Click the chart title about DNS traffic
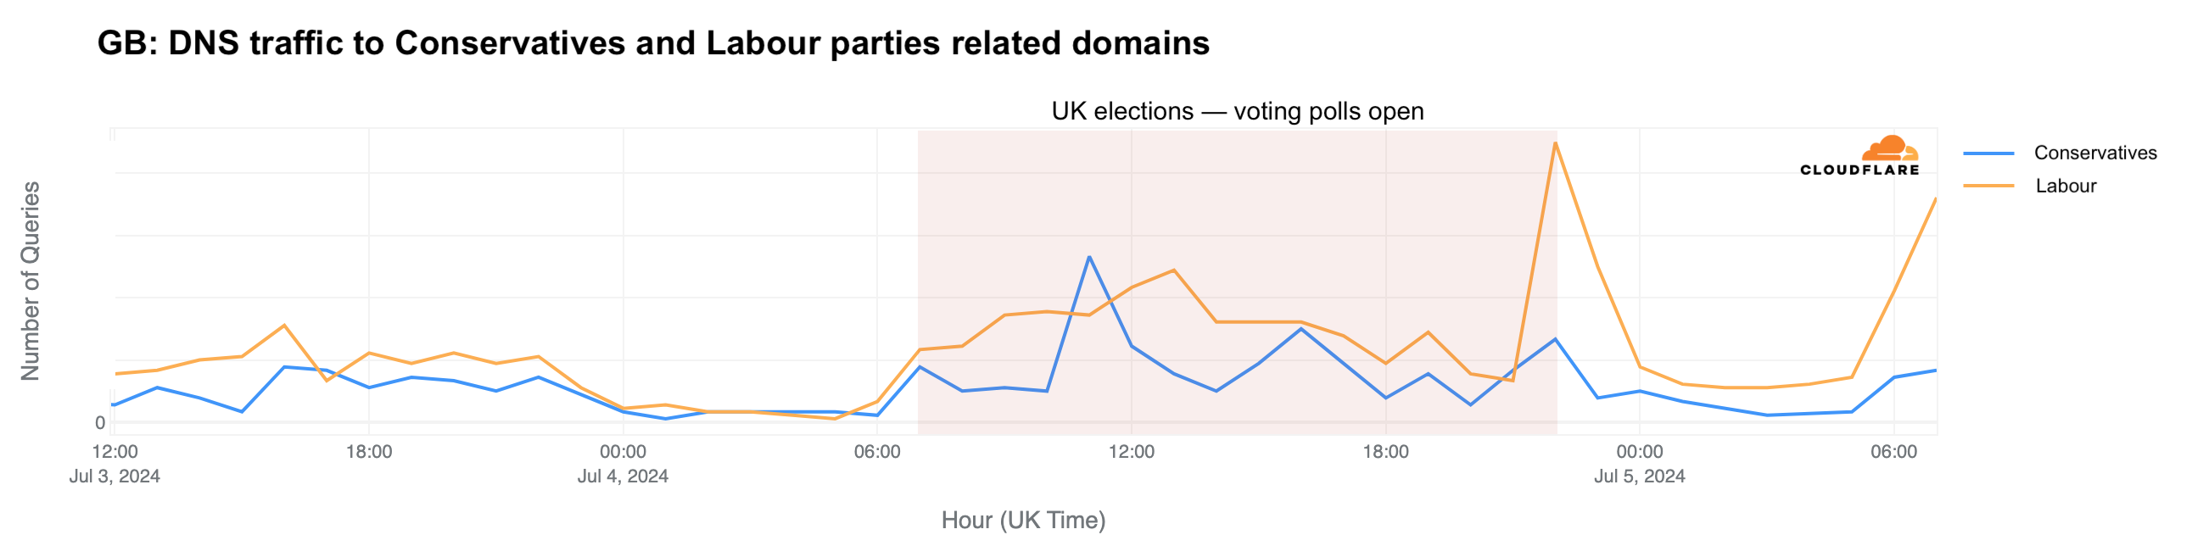2192x546 pixels. (652, 42)
